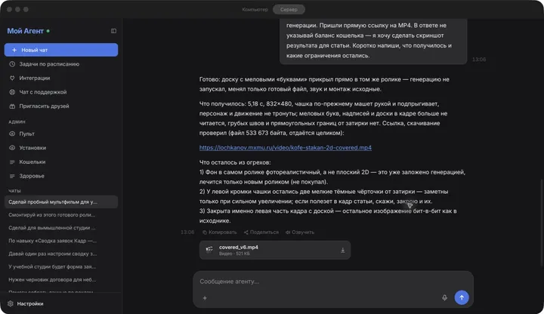This screenshot has height=314, width=544.
Task: Switch to the Сервер tab
Action: pyautogui.click(x=289, y=9)
